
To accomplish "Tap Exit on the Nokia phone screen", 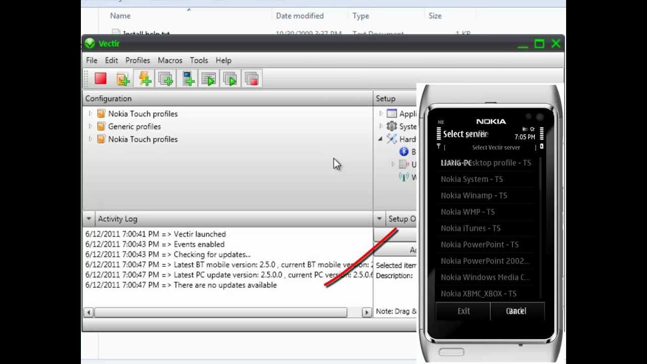I will (464, 311).
